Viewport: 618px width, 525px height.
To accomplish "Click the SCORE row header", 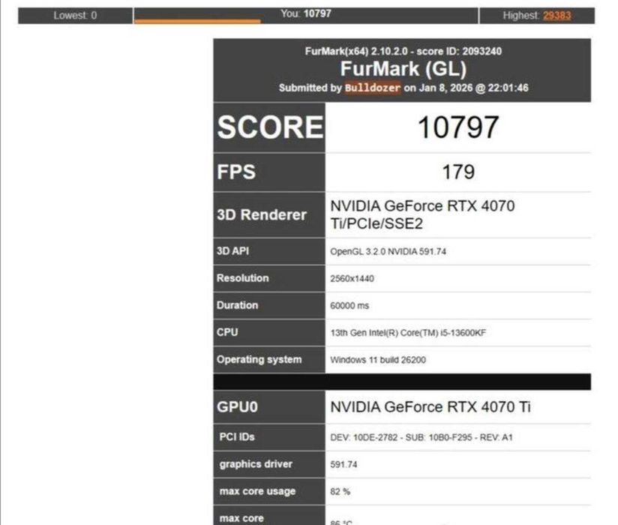I will click(x=269, y=127).
